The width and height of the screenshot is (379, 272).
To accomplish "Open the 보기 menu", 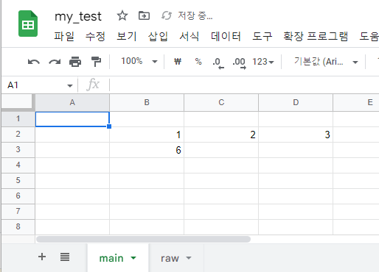I will coord(127,37).
